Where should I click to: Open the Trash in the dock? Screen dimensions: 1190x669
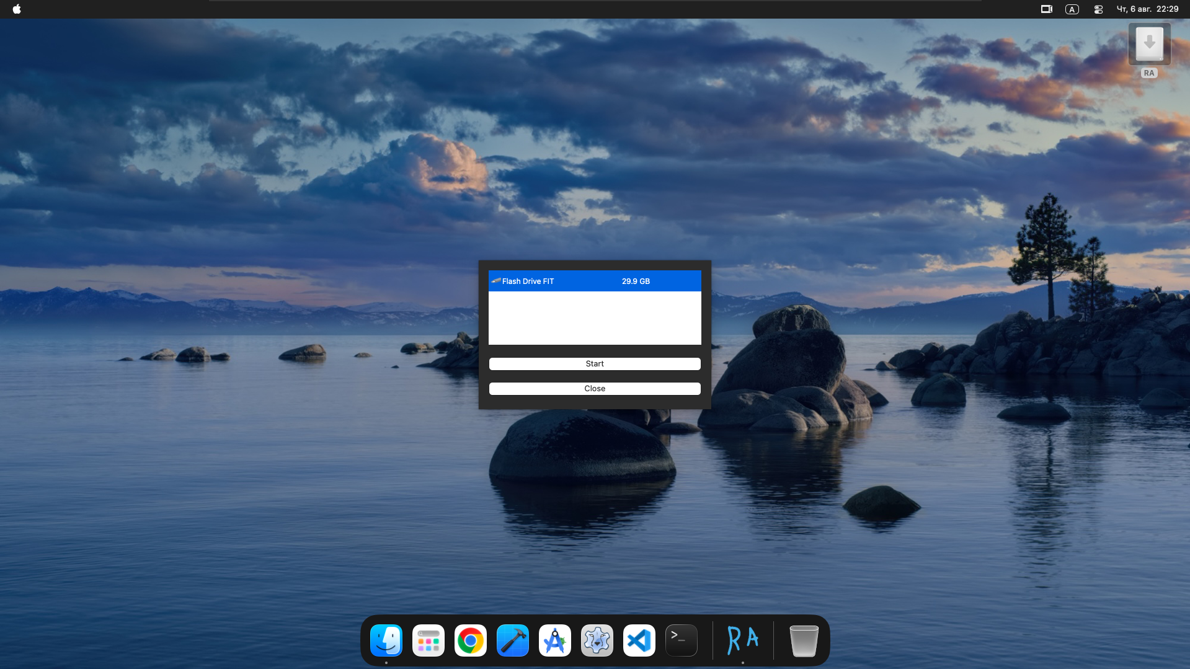point(804,640)
